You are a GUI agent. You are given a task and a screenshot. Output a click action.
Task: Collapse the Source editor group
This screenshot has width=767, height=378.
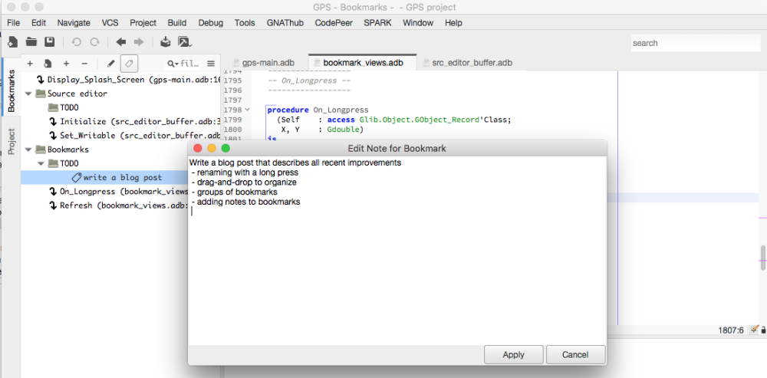28,94
